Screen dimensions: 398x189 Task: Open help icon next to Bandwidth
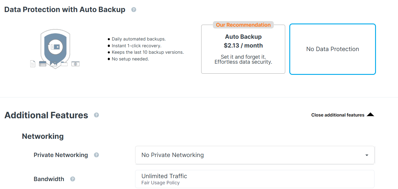pyautogui.click(x=73, y=179)
